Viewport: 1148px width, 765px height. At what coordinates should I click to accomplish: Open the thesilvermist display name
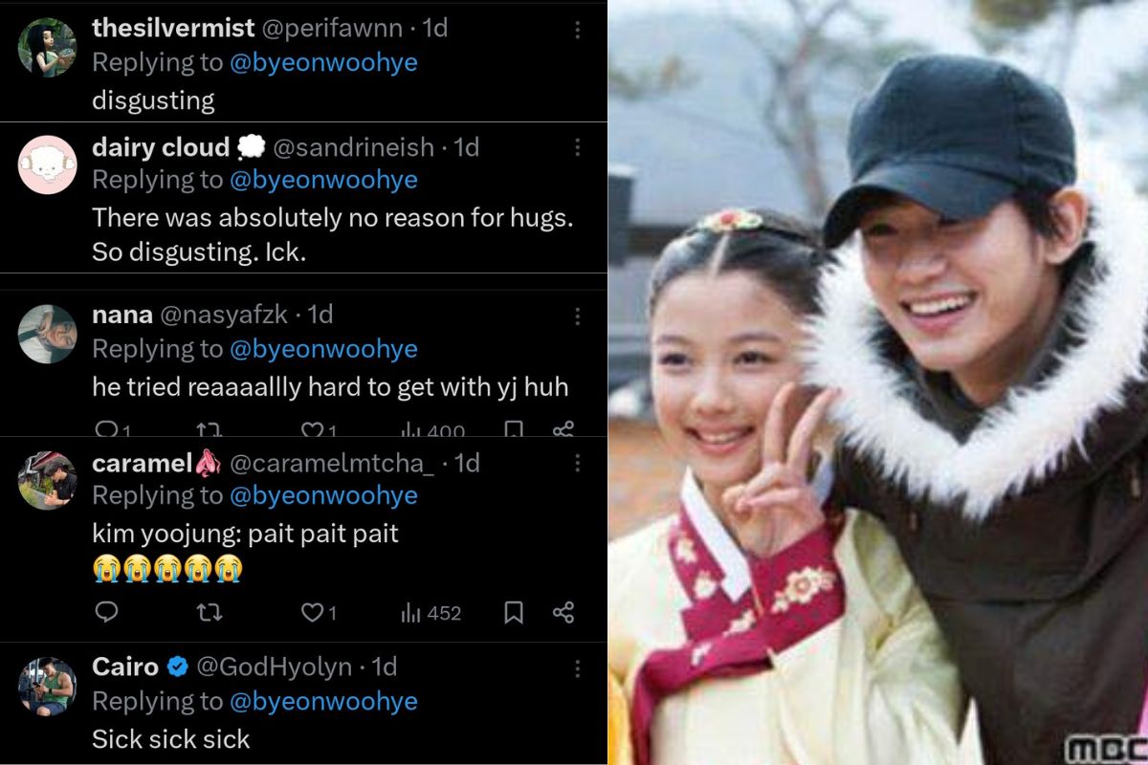(173, 29)
